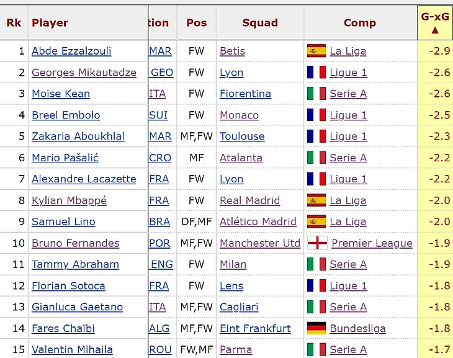Sort the table by the Squad header

(x=260, y=23)
